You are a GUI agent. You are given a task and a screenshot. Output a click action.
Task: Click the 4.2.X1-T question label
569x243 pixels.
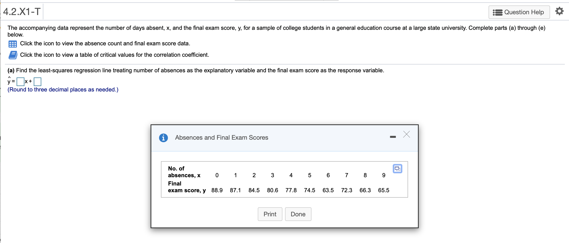22,11
